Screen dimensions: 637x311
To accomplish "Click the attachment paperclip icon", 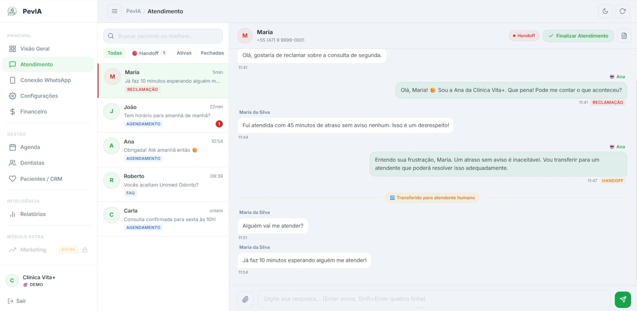I will [245, 299].
